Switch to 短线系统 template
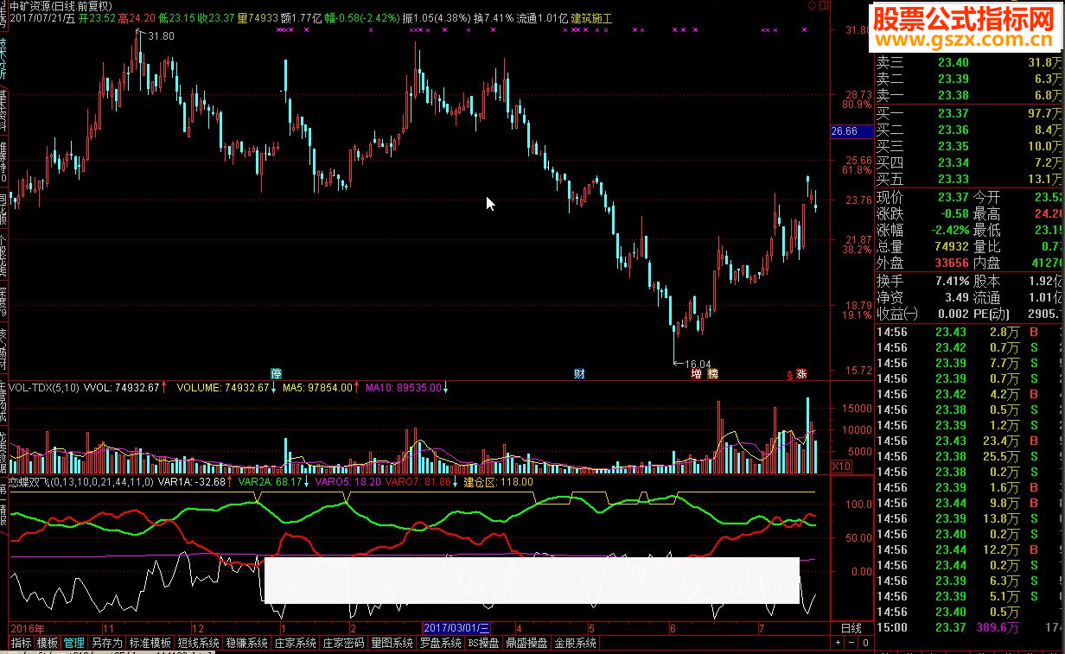 [198, 643]
